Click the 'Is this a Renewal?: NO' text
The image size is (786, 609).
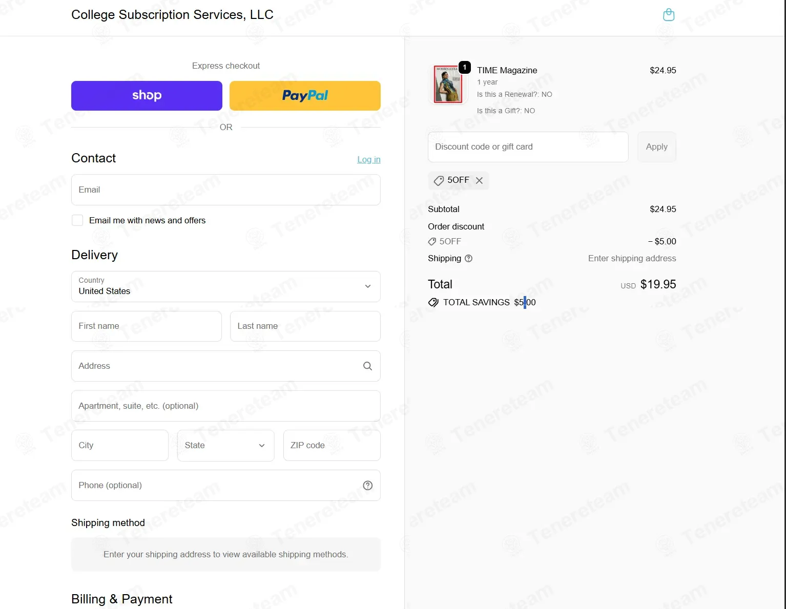pyautogui.click(x=514, y=94)
